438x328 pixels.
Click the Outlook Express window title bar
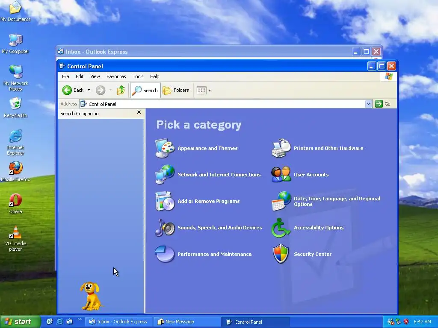(204, 52)
